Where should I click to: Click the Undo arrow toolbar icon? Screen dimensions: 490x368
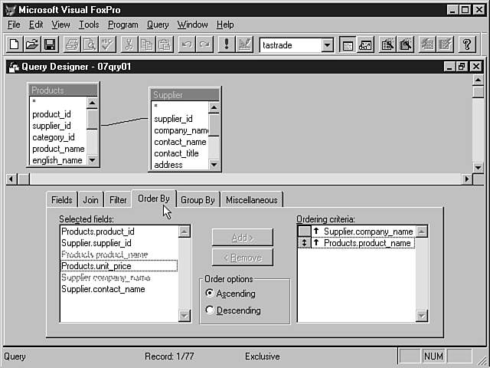click(x=186, y=44)
